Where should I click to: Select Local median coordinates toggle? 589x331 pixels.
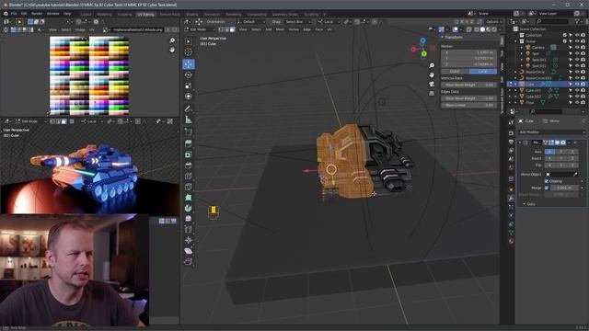(x=482, y=72)
